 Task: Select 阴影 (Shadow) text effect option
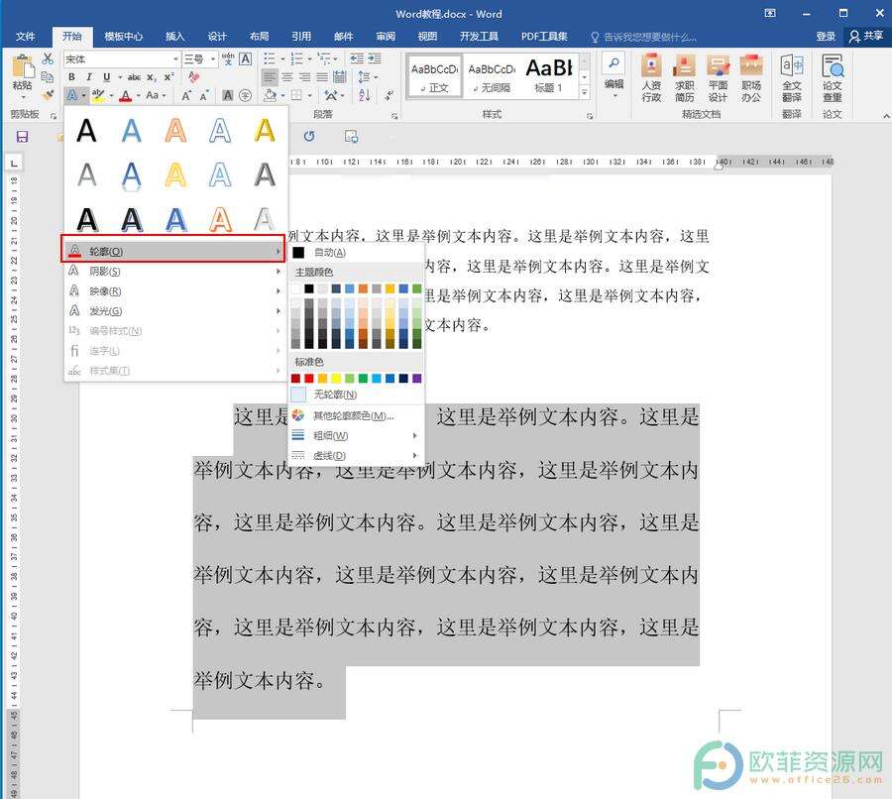click(x=149, y=271)
